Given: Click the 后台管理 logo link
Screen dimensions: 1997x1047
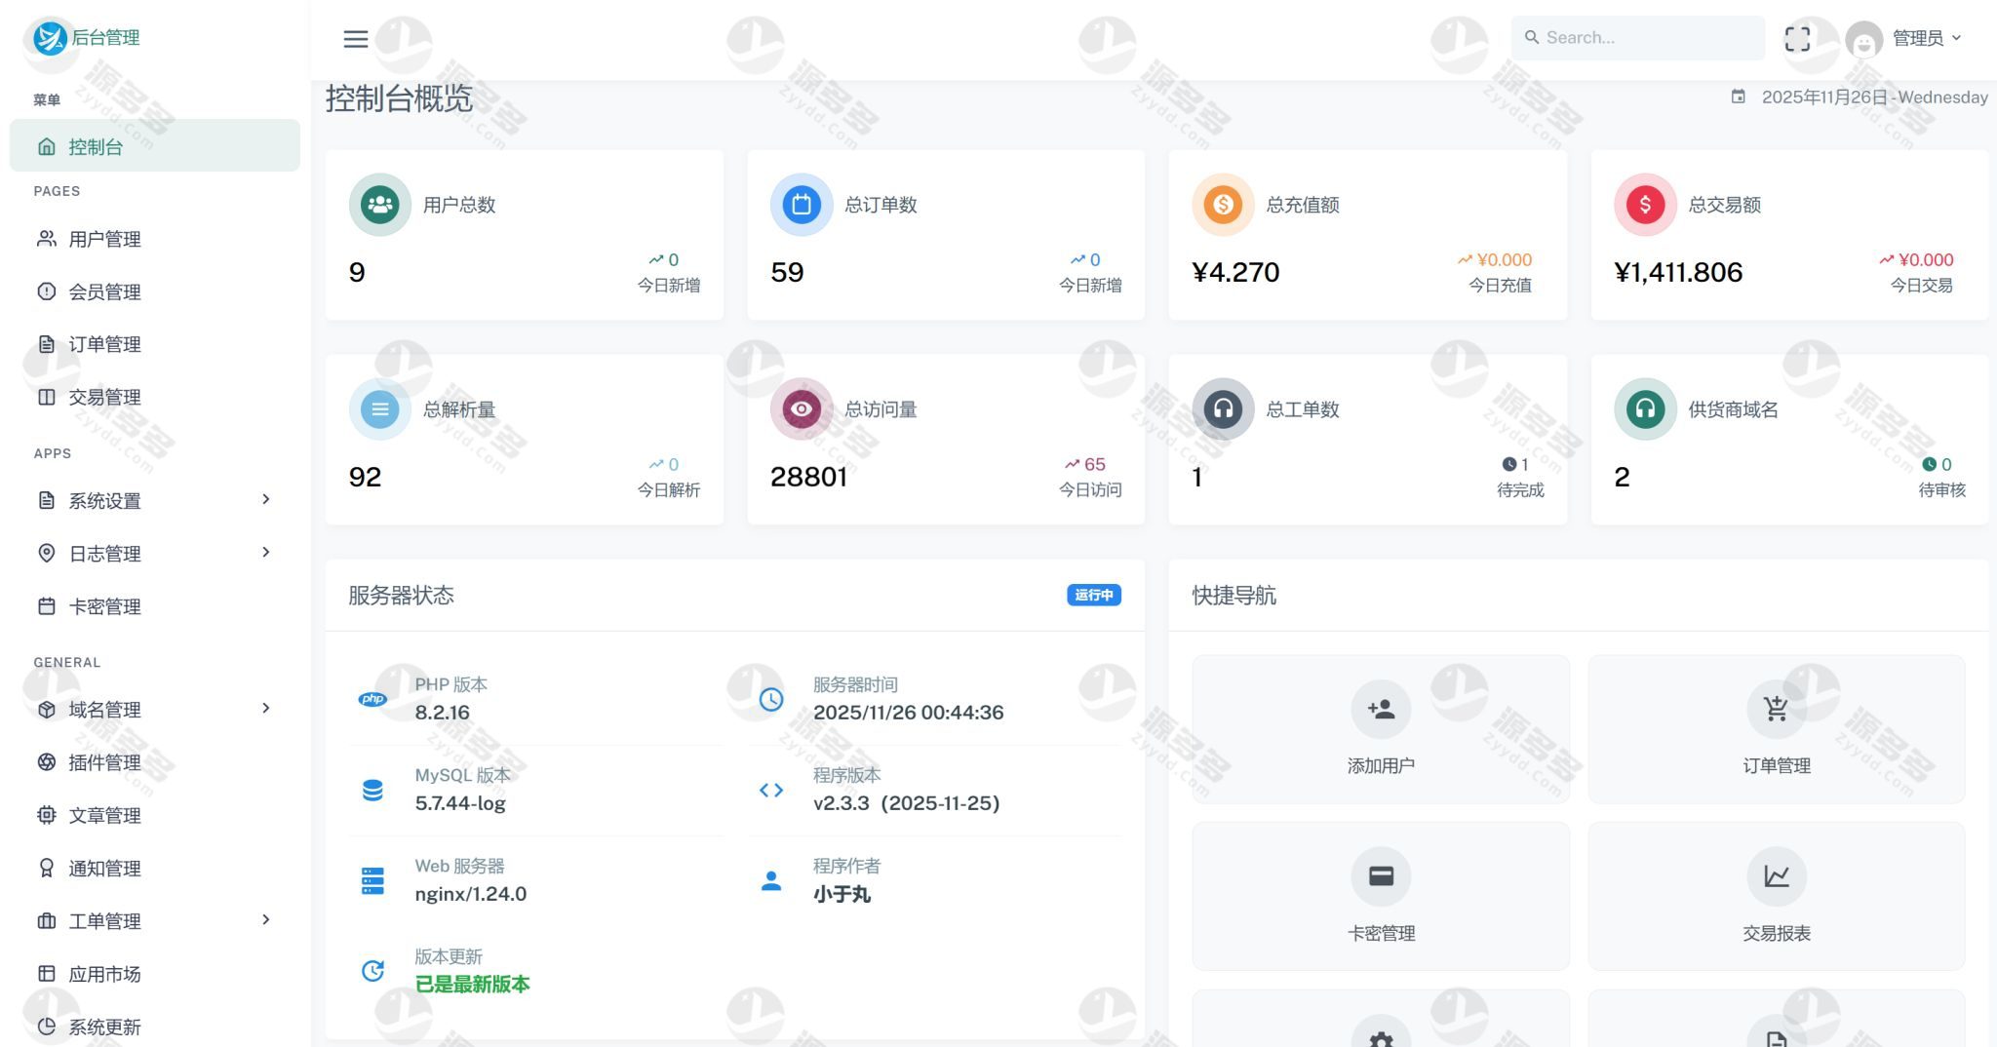Looking at the screenshot, I should [87, 38].
